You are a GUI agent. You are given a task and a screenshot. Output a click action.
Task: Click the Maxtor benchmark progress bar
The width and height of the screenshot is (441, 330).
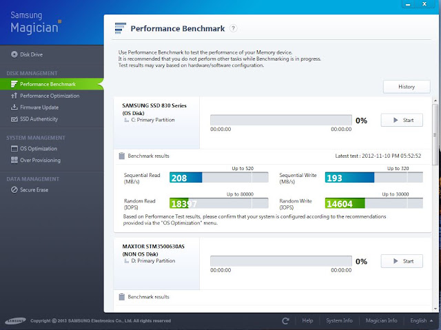[x=281, y=261]
